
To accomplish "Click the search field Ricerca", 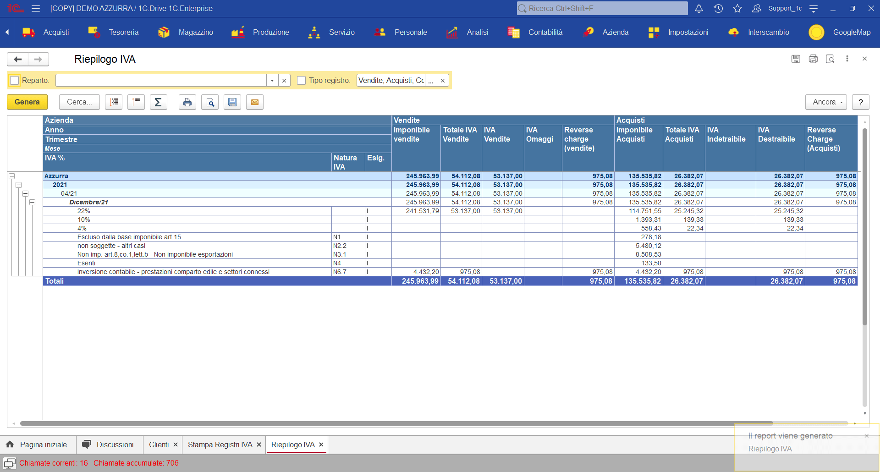I will point(602,8).
